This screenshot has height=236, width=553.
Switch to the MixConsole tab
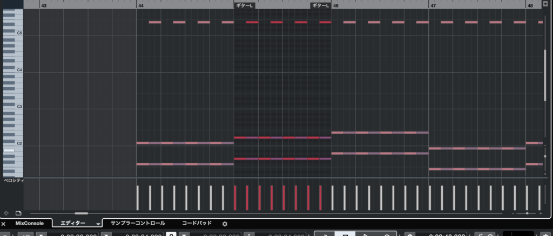point(30,223)
